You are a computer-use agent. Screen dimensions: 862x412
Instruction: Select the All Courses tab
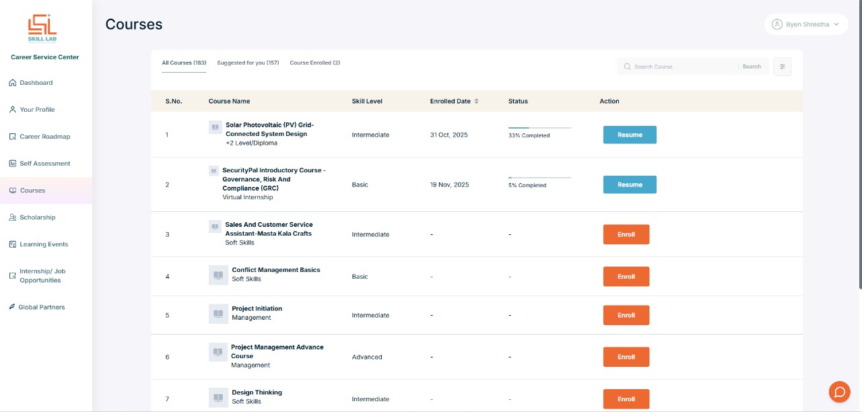point(184,63)
